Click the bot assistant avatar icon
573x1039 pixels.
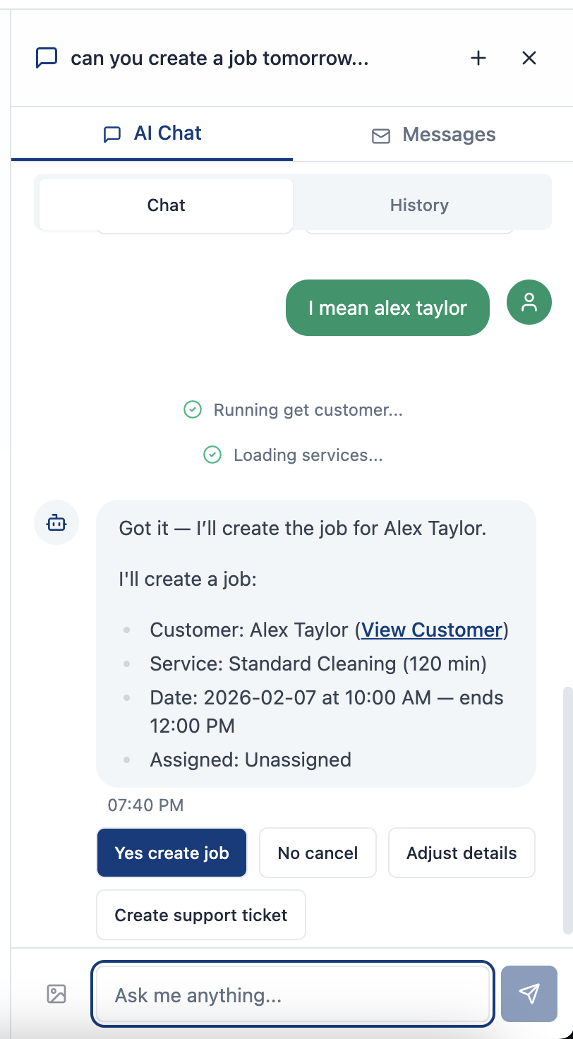pyautogui.click(x=56, y=522)
